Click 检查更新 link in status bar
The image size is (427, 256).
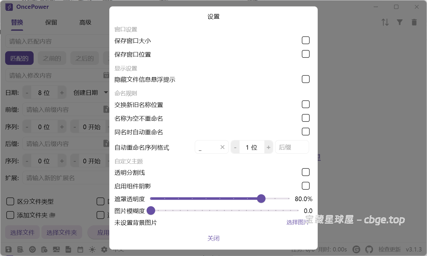point(389,249)
